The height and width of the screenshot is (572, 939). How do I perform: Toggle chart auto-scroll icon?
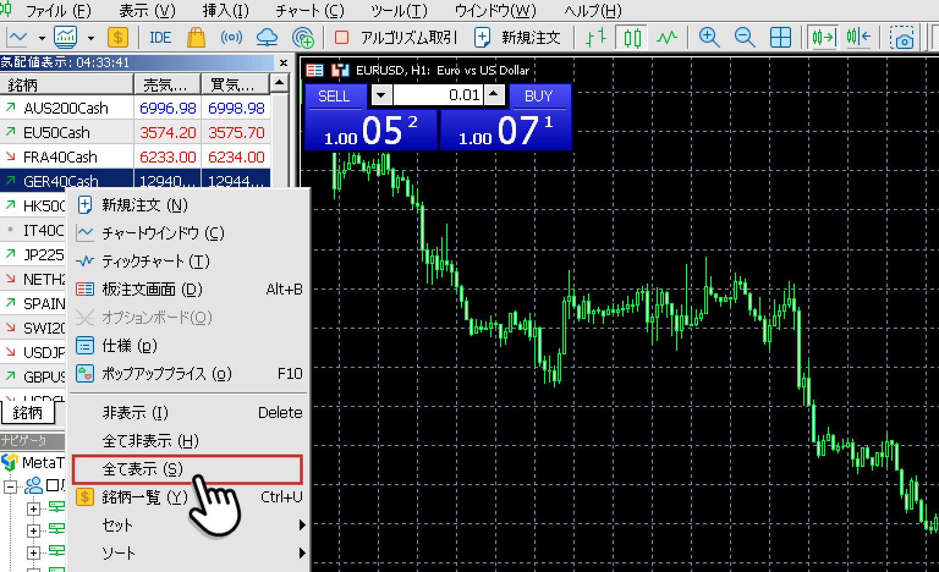tap(823, 38)
